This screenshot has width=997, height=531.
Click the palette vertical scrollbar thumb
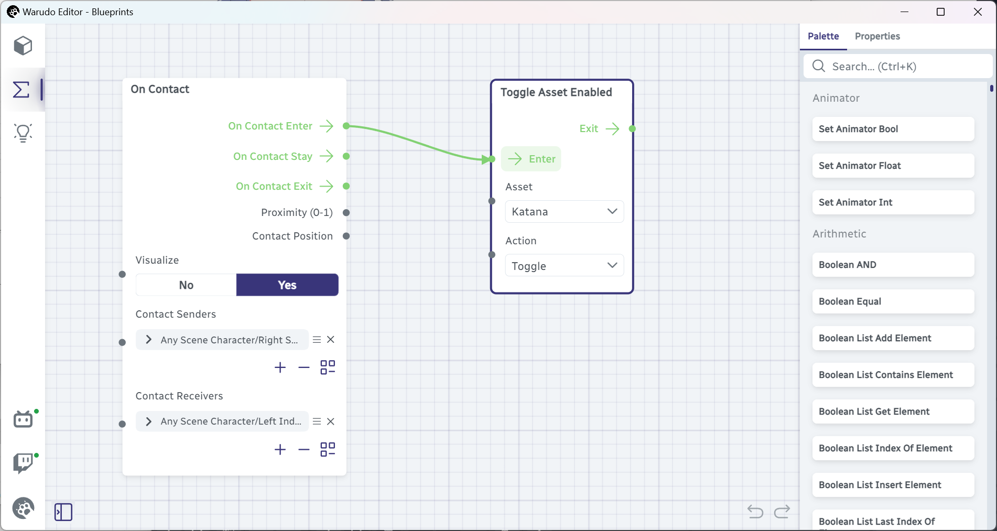(x=991, y=89)
